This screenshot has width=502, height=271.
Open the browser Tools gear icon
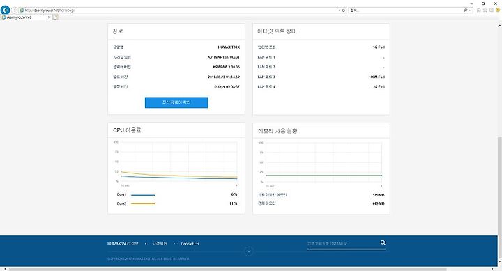(492, 10)
